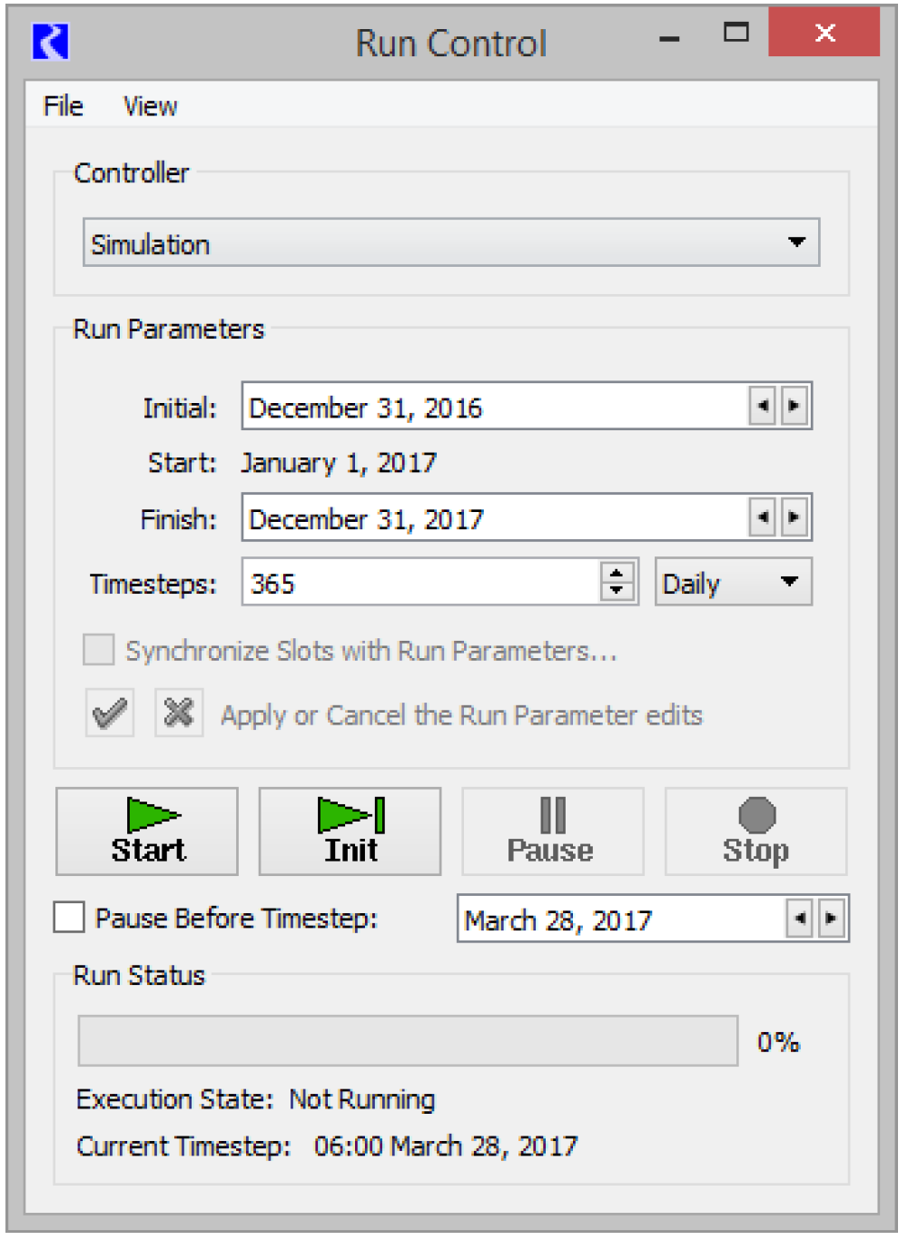Click the run status progress bar
This screenshot has width=908, height=1240.
click(408, 1040)
